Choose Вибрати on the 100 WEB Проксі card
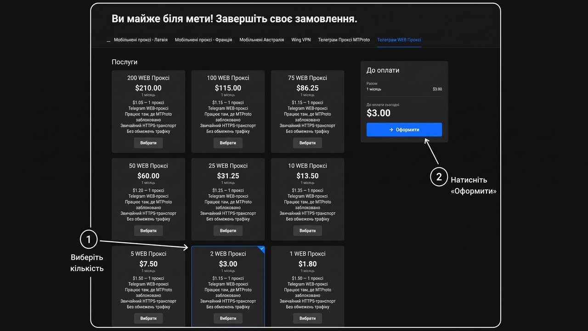Viewport: 588px width, 331px height. [x=228, y=143]
